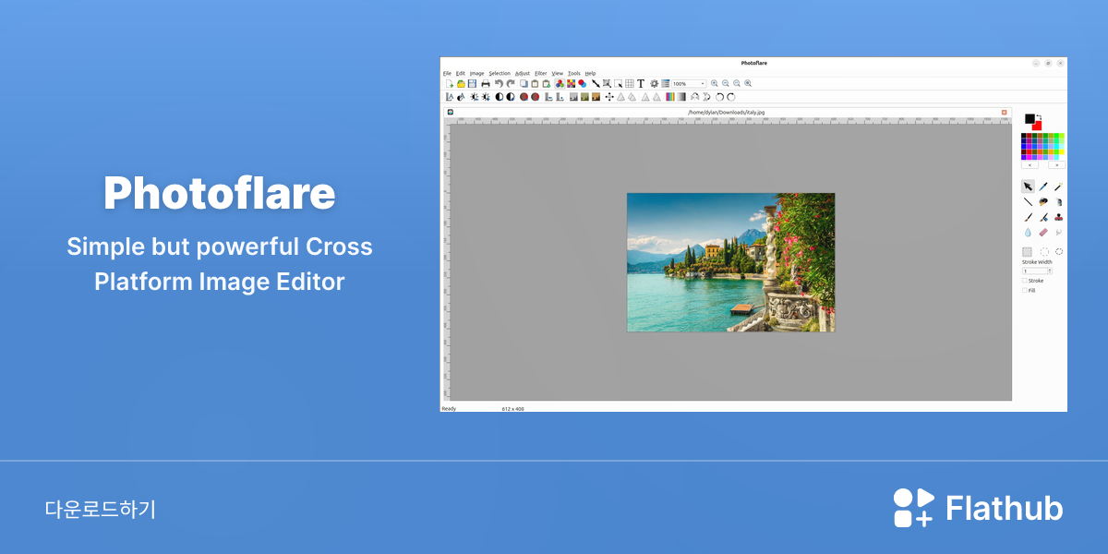
Task: Swap foreground and background colors
Action: [1040, 117]
